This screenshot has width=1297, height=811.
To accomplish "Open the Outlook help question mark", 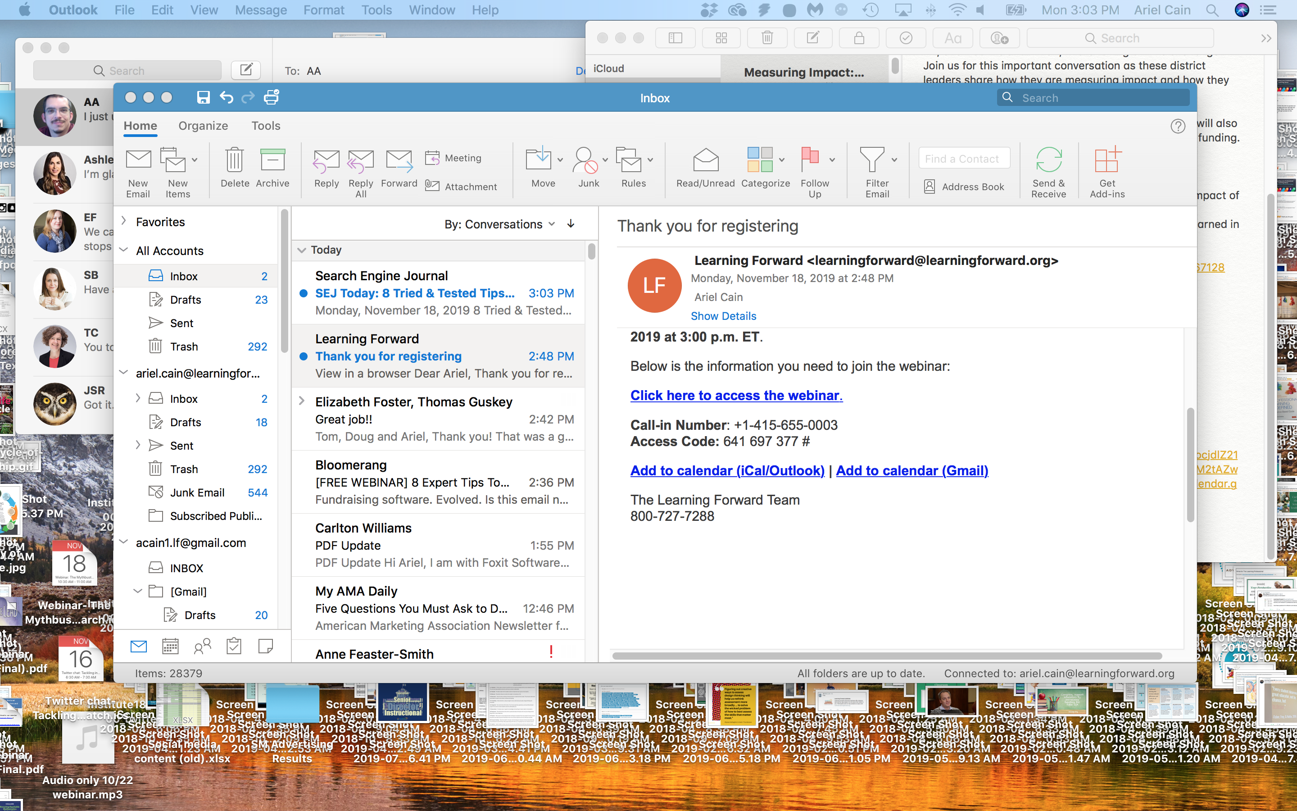I will coord(1178,126).
